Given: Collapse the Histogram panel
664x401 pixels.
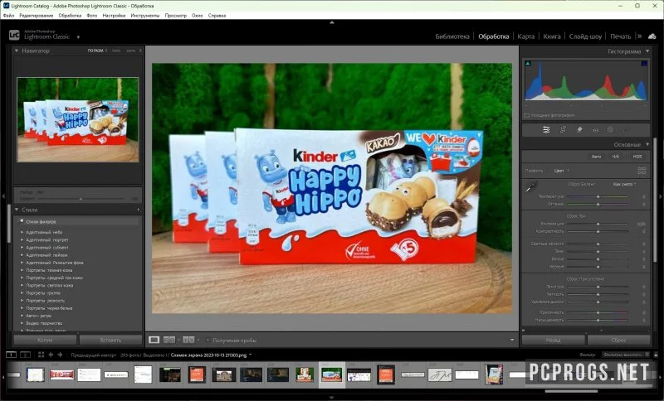Looking at the screenshot, I should 647,51.
